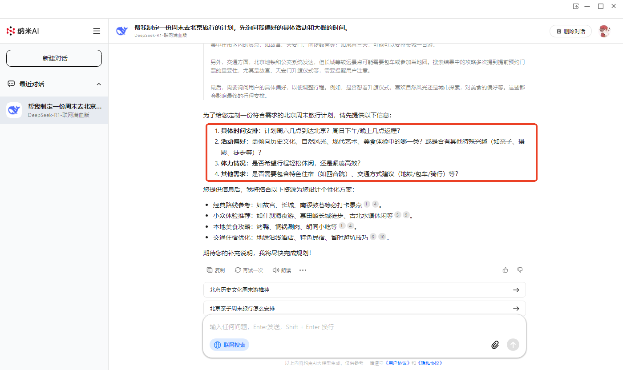Click the send arrow button
Viewport: 623px width, 370px height.
click(513, 345)
